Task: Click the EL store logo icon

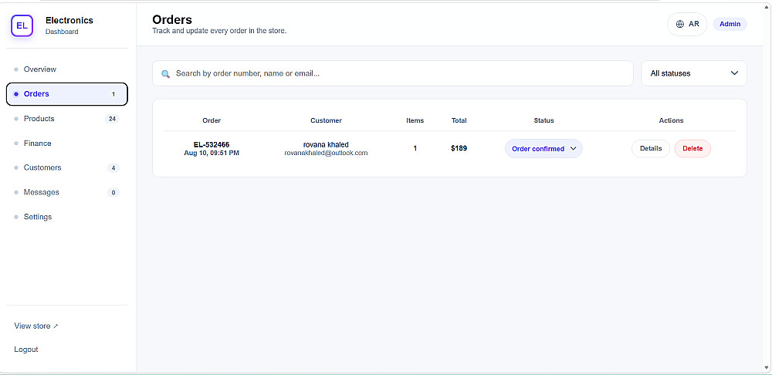Action: click(x=22, y=25)
